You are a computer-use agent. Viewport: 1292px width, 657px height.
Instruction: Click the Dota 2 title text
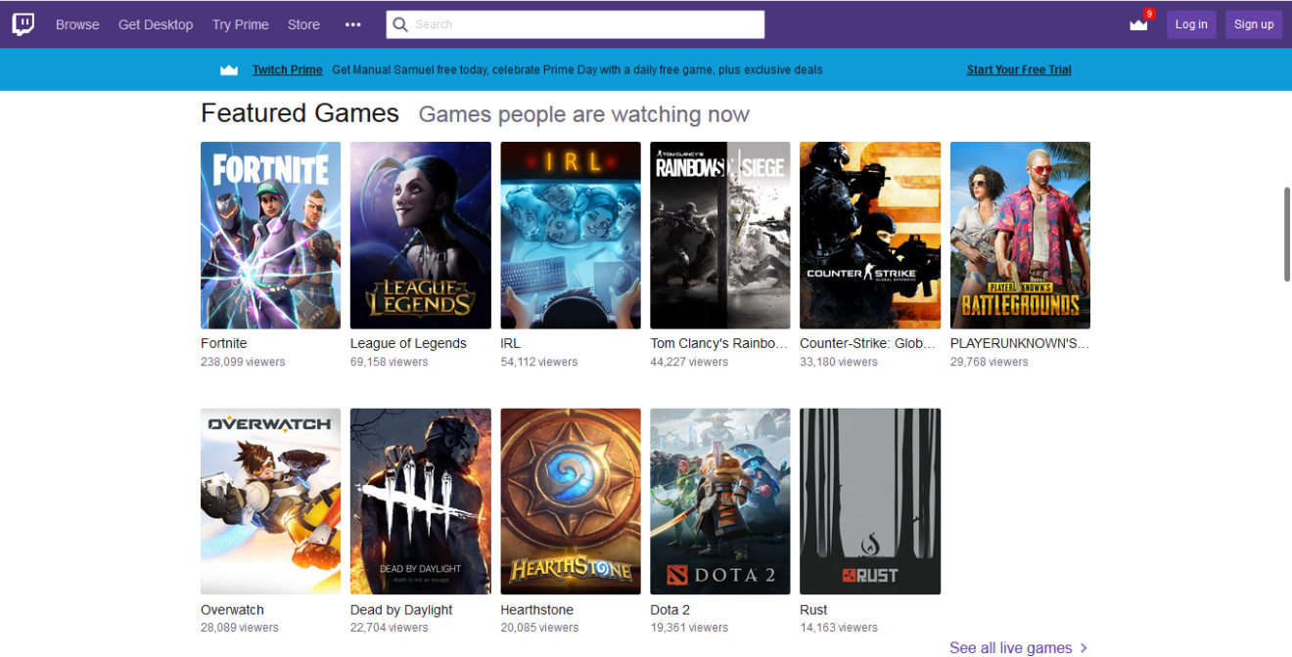670,610
